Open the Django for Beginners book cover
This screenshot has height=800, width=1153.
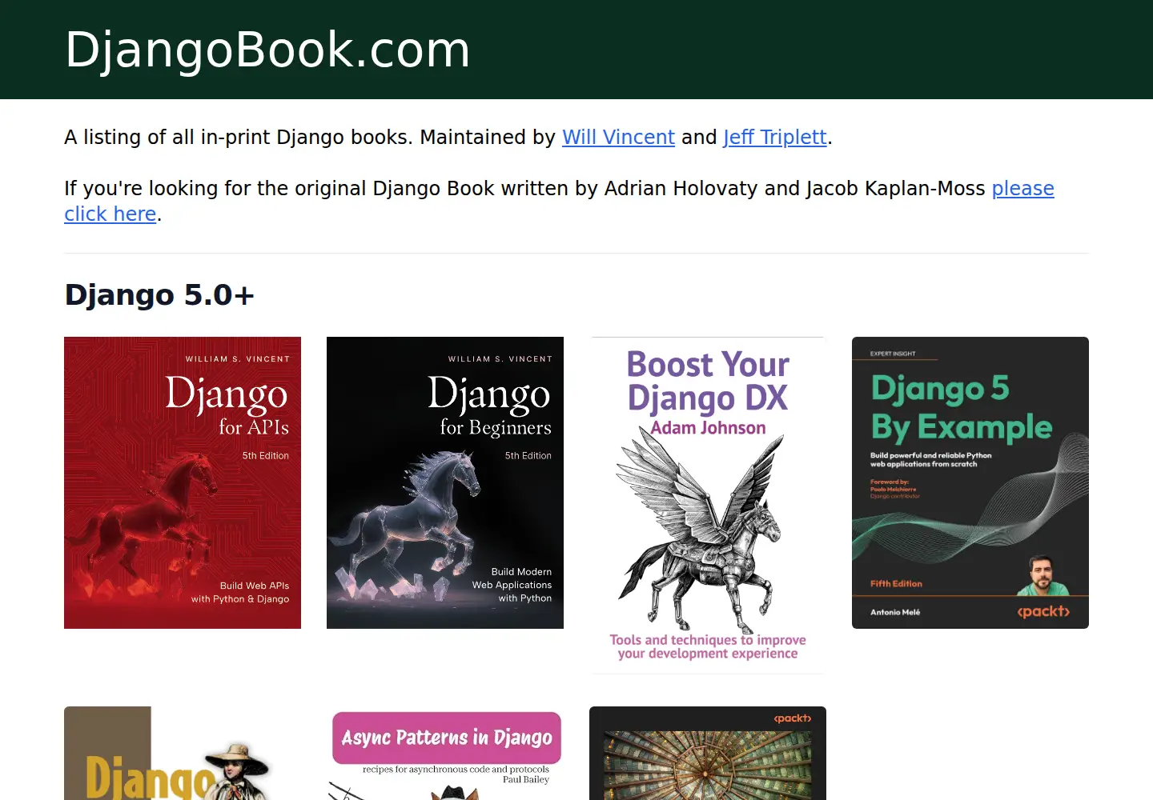click(x=445, y=482)
